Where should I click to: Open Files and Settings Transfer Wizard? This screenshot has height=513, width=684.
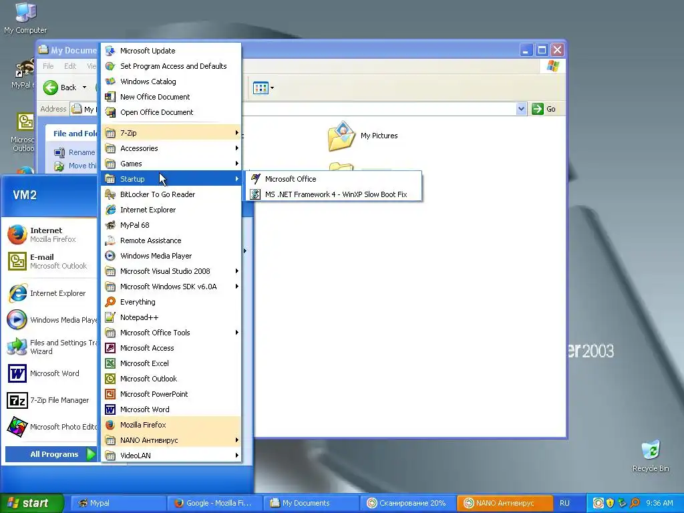point(51,347)
